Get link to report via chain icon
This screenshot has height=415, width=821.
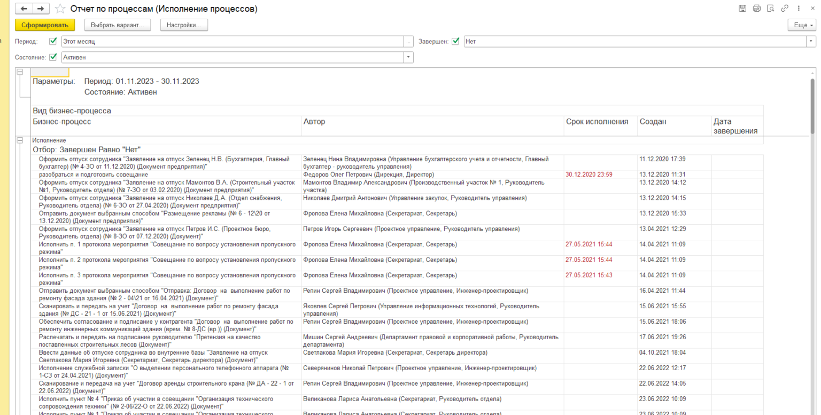785,9
